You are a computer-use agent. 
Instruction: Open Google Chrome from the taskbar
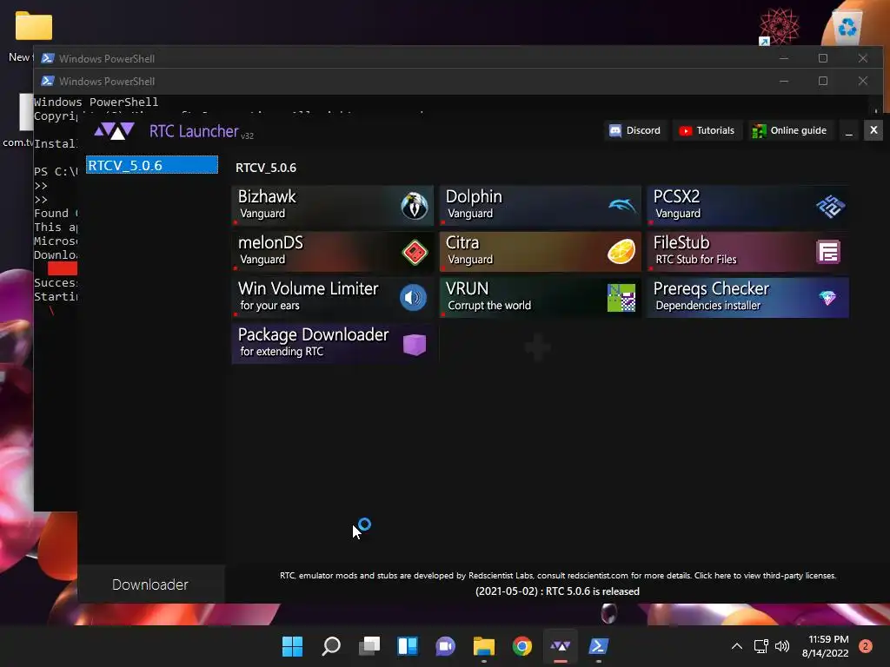[522, 646]
